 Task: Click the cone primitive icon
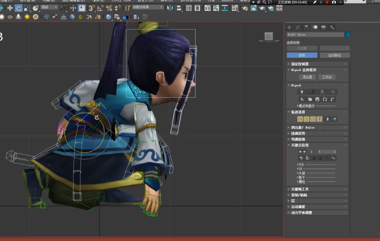click(x=18, y=17)
